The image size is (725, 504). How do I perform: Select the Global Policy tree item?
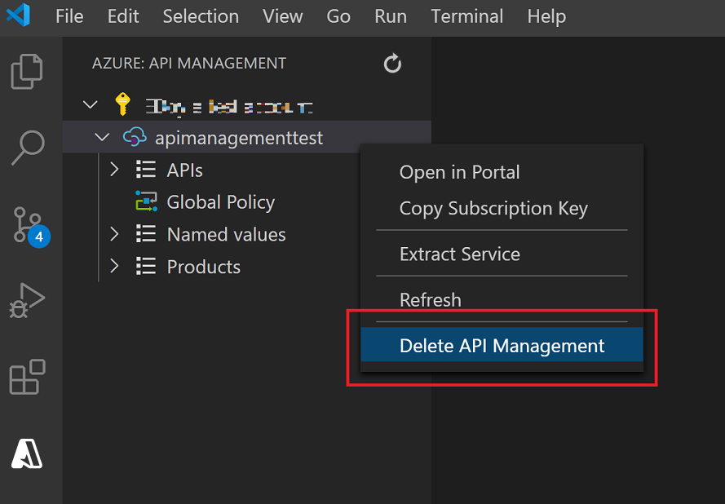[220, 202]
